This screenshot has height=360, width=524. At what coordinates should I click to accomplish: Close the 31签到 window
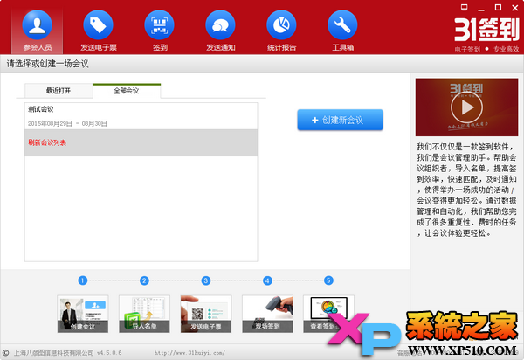[515, 7]
